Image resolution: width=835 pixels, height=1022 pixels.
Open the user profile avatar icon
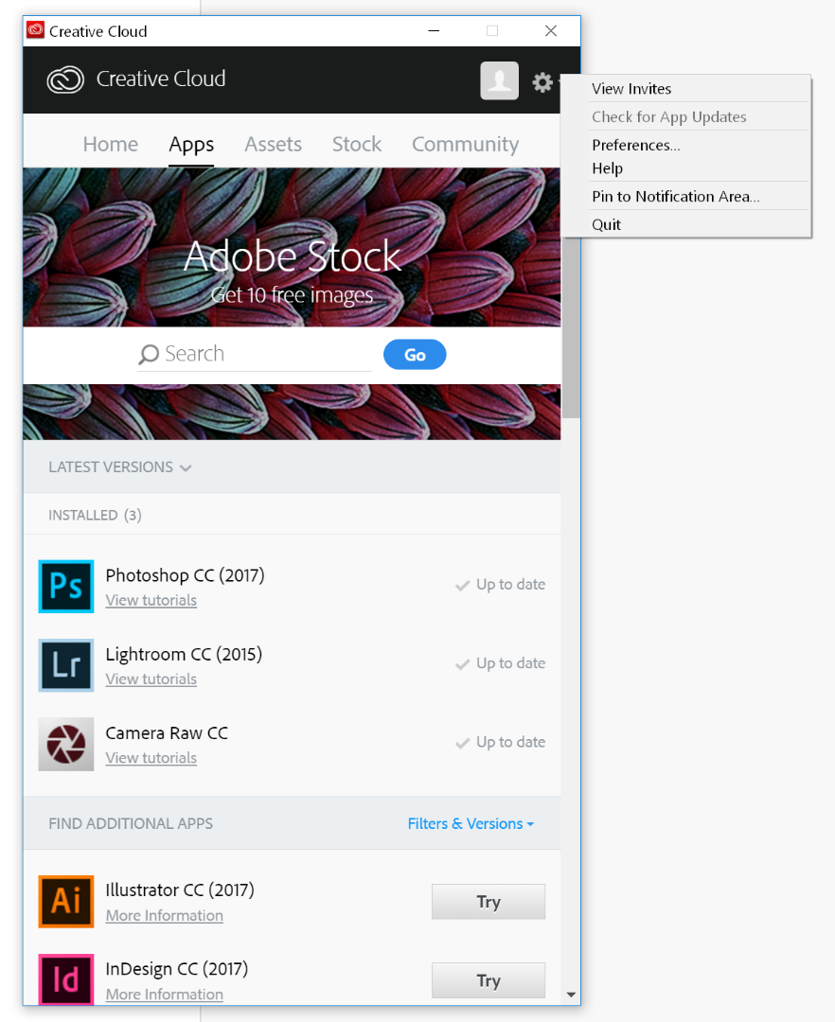(499, 80)
